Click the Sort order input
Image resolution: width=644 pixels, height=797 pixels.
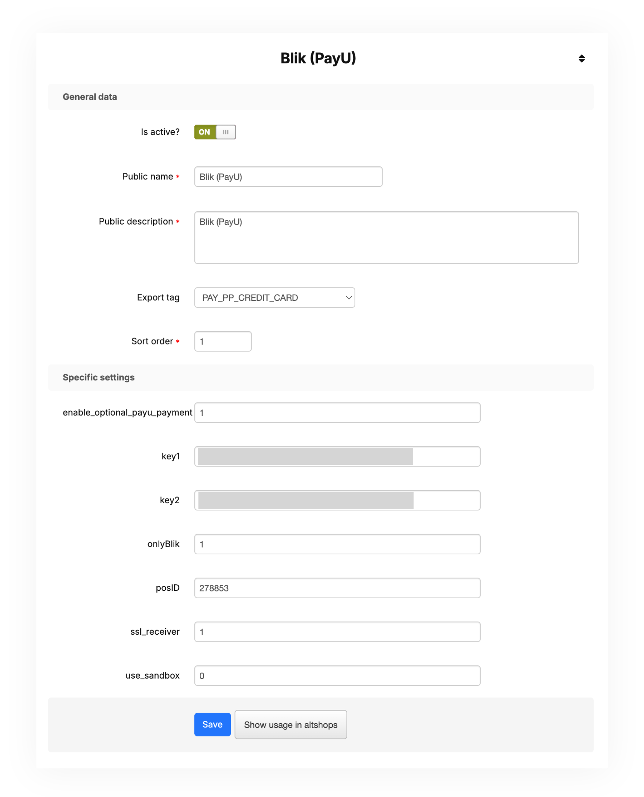tap(223, 341)
